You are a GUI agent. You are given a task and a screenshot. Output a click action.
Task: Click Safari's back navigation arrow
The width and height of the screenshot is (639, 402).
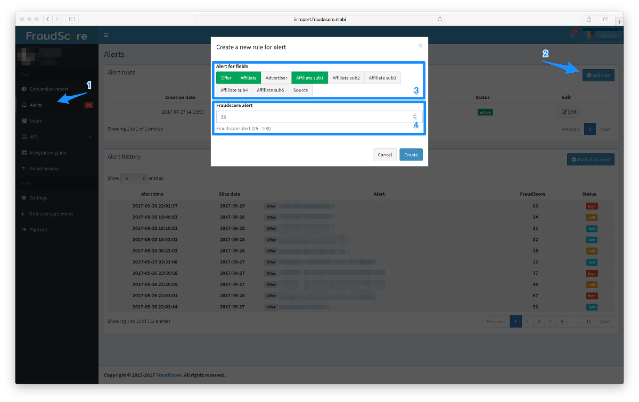(x=47, y=19)
